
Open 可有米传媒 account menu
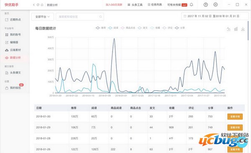pyautogui.click(x=177, y=5)
